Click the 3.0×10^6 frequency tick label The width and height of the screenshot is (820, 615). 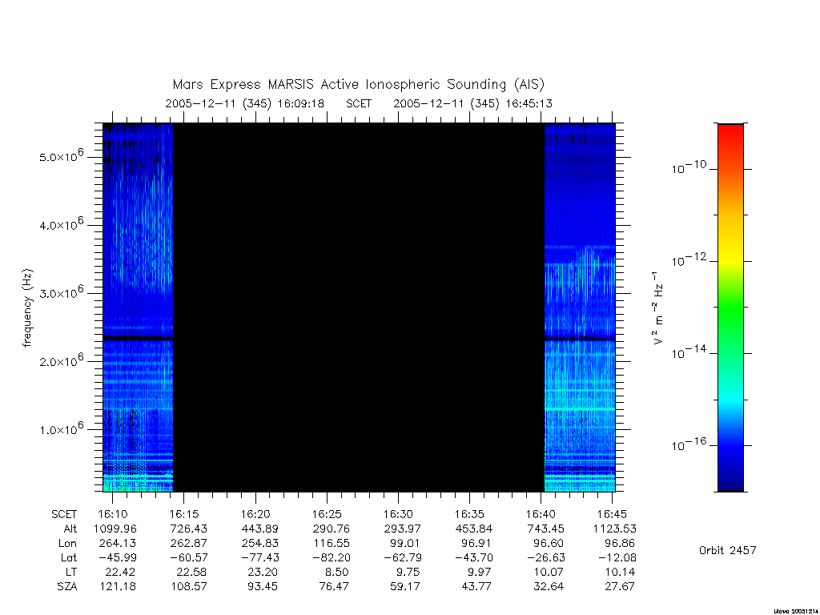pyautogui.click(x=61, y=291)
